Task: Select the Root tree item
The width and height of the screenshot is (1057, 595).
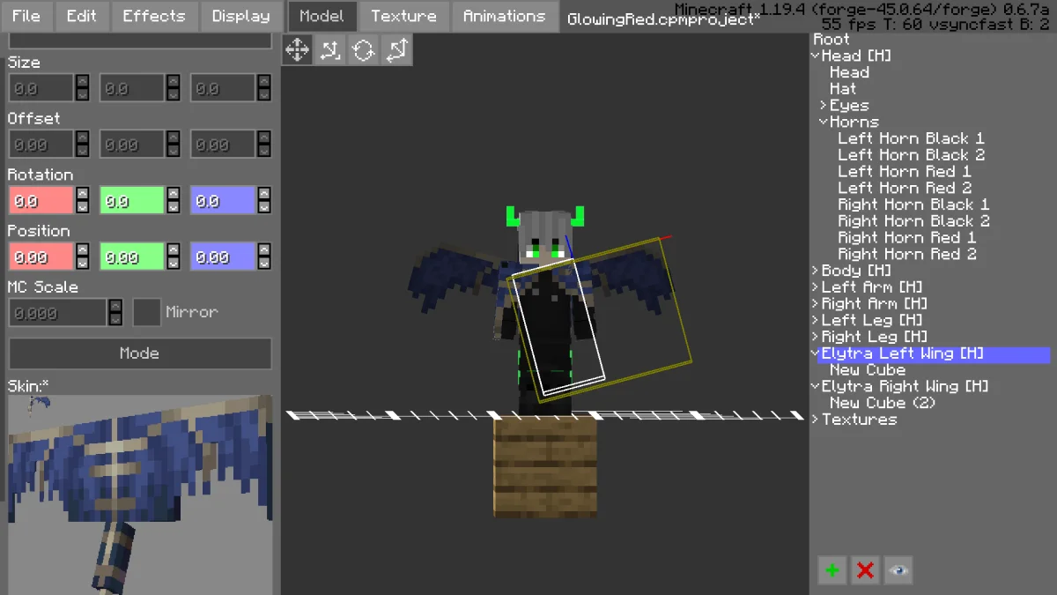Action: pyautogui.click(x=832, y=39)
